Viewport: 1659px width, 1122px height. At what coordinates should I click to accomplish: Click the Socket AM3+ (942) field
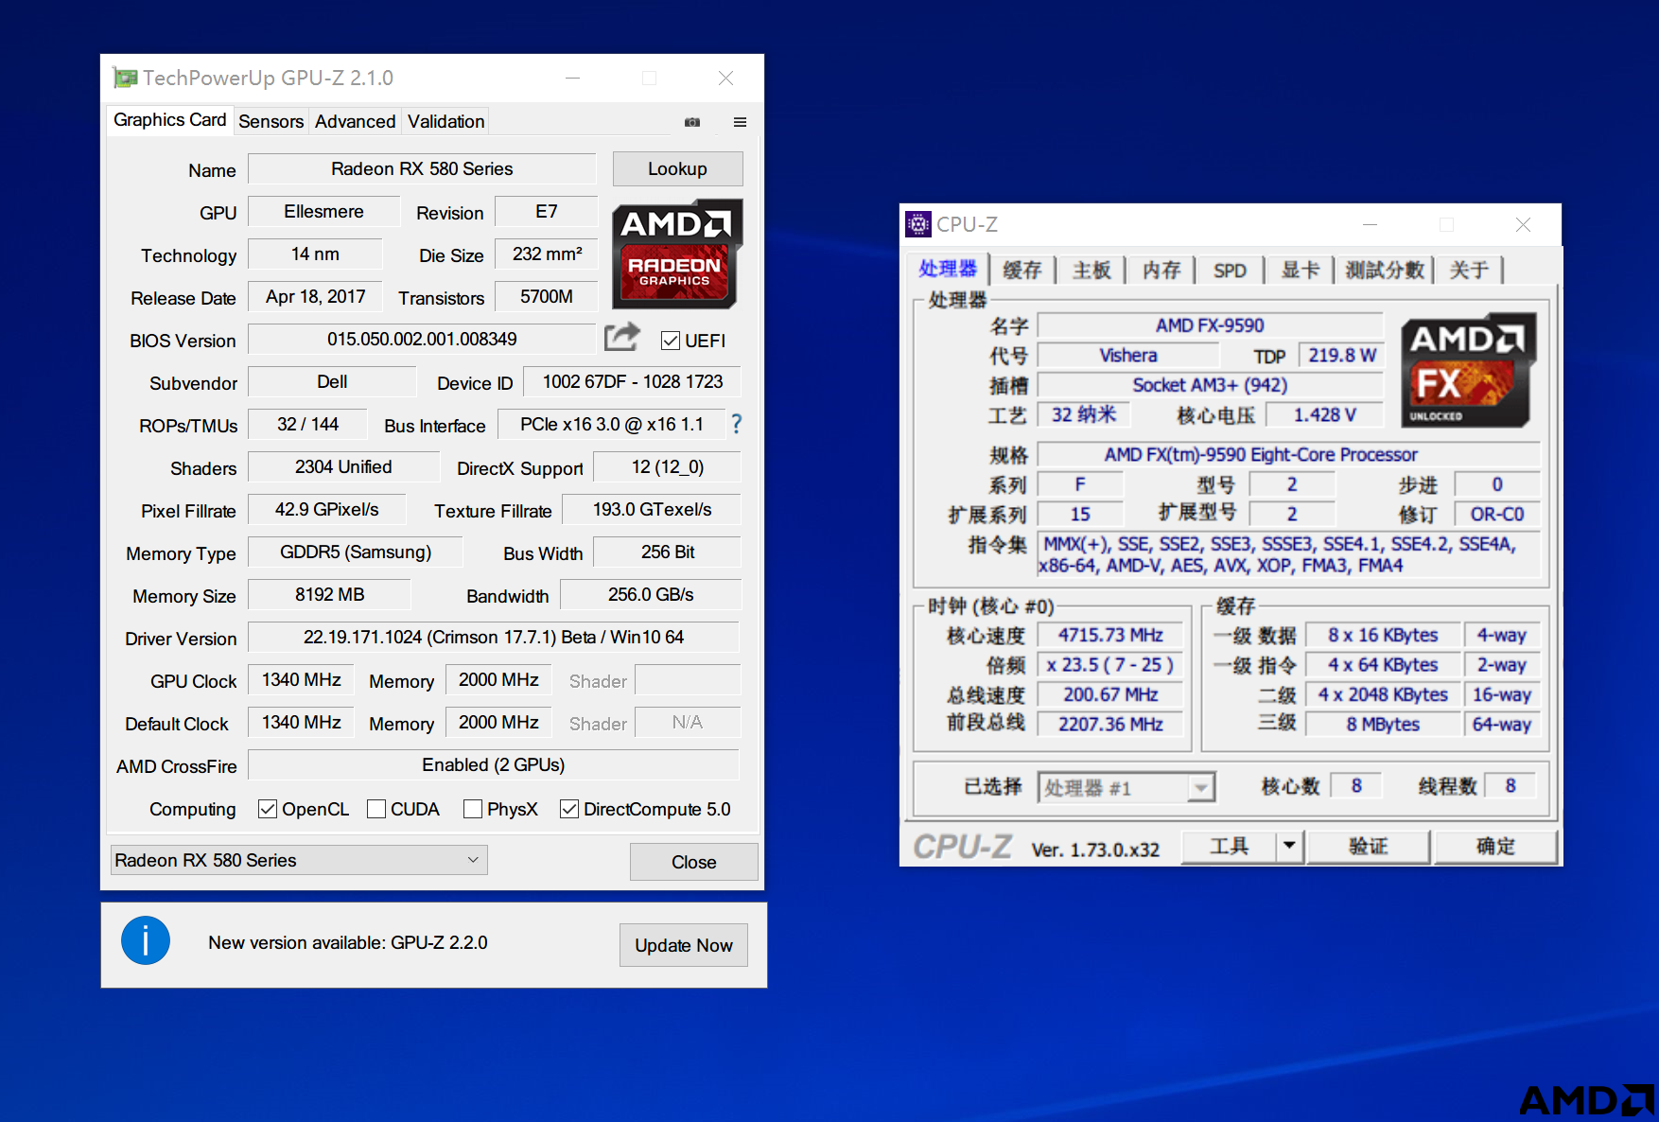point(1210,385)
